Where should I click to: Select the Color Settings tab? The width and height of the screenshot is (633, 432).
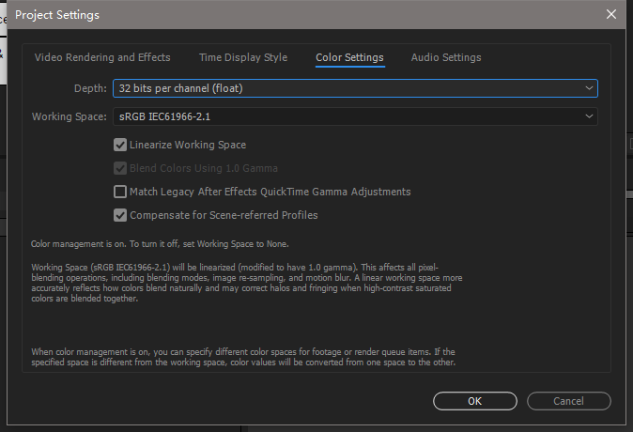pyautogui.click(x=349, y=57)
